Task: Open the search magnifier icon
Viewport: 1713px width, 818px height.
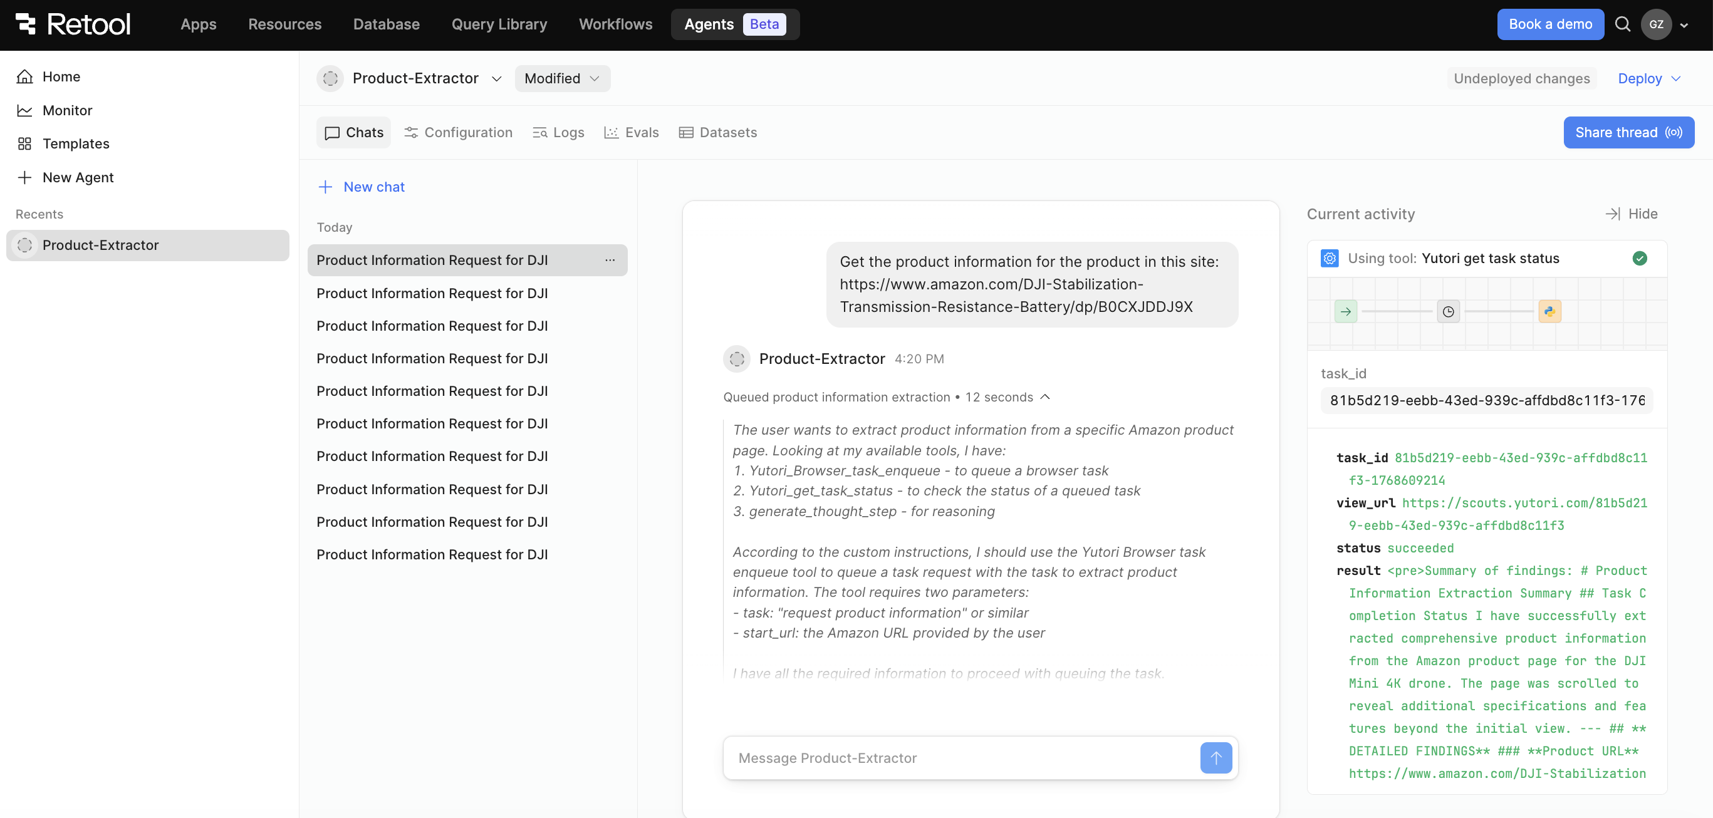Action: click(x=1623, y=24)
